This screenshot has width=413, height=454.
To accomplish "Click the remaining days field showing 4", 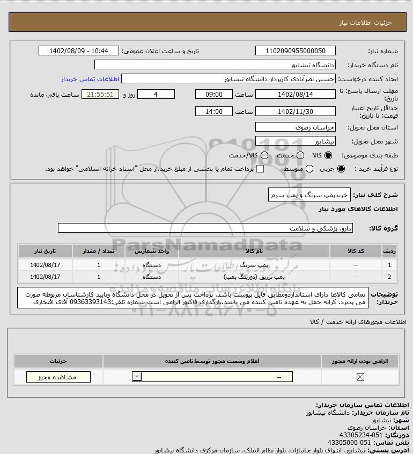I will pyautogui.click(x=156, y=94).
